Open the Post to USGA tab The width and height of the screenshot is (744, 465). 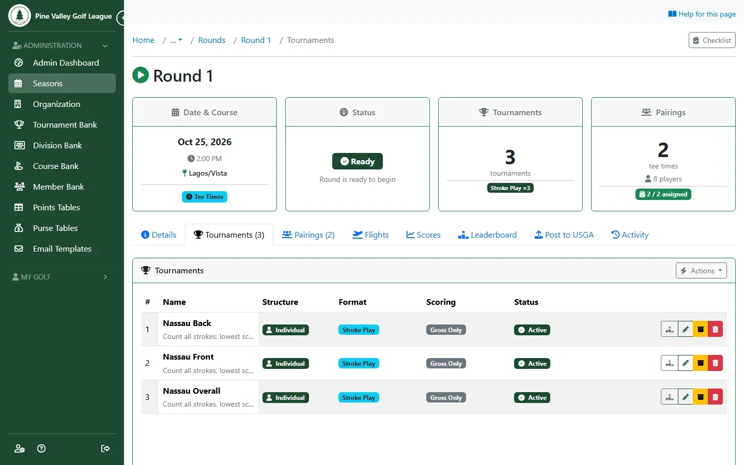point(564,235)
